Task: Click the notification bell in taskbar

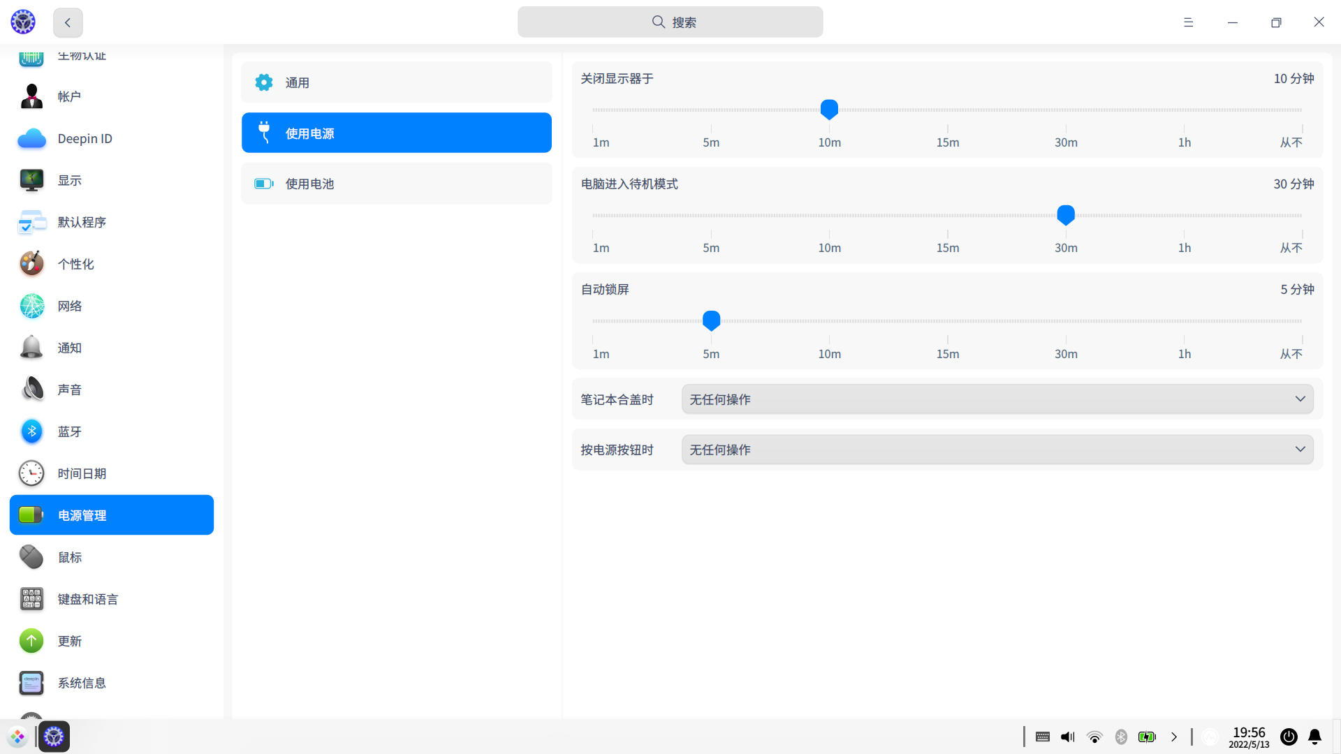Action: (x=1316, y=737)
